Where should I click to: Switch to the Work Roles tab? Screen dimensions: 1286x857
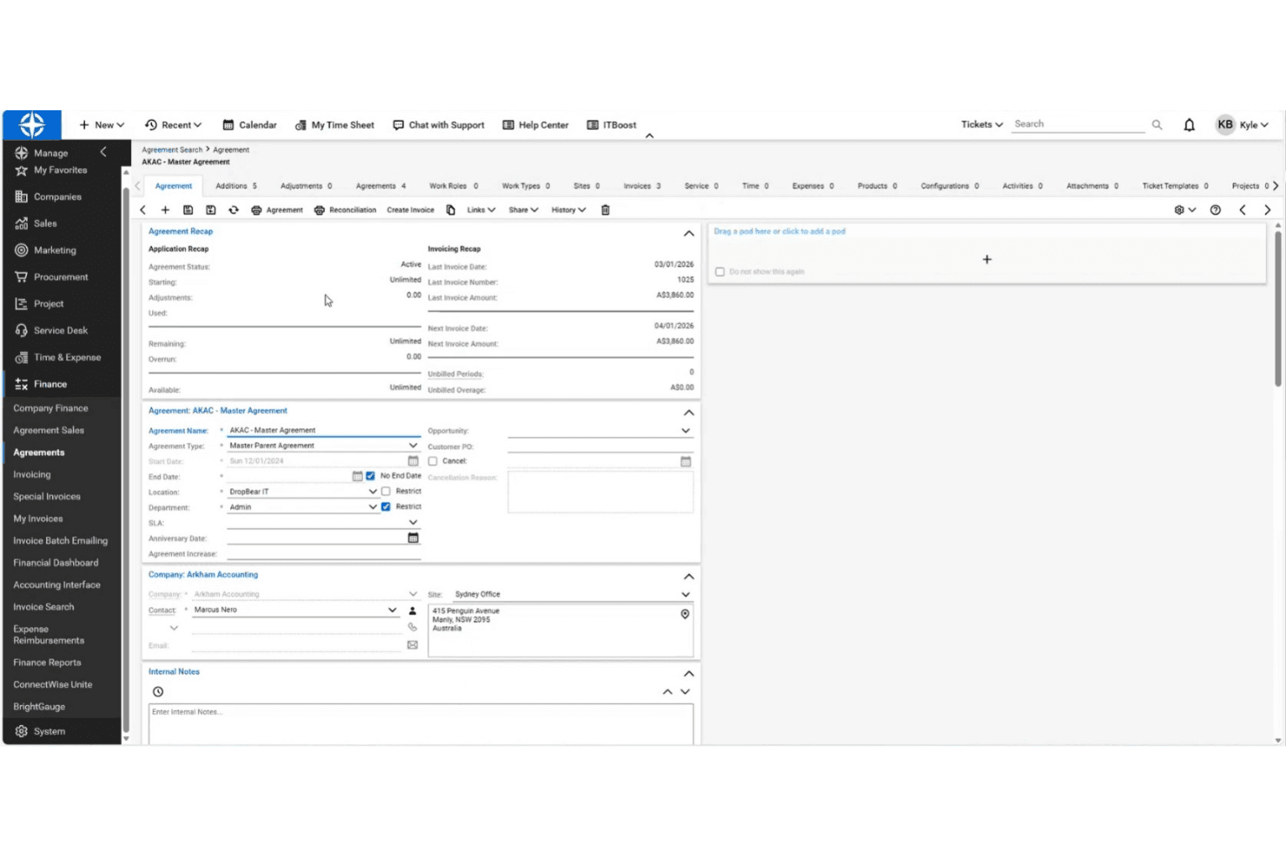tap(454, 186)
